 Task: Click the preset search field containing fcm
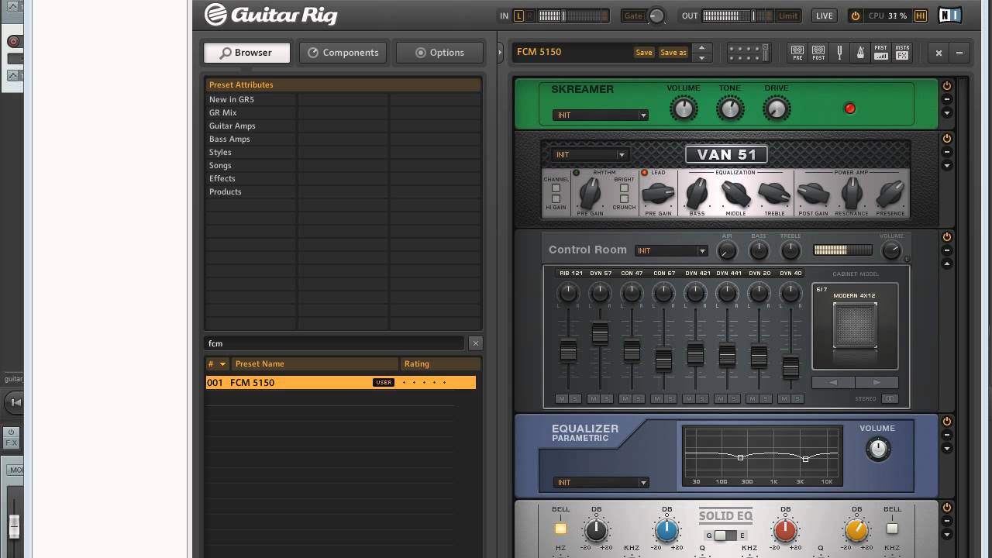(x=333, y=343)
